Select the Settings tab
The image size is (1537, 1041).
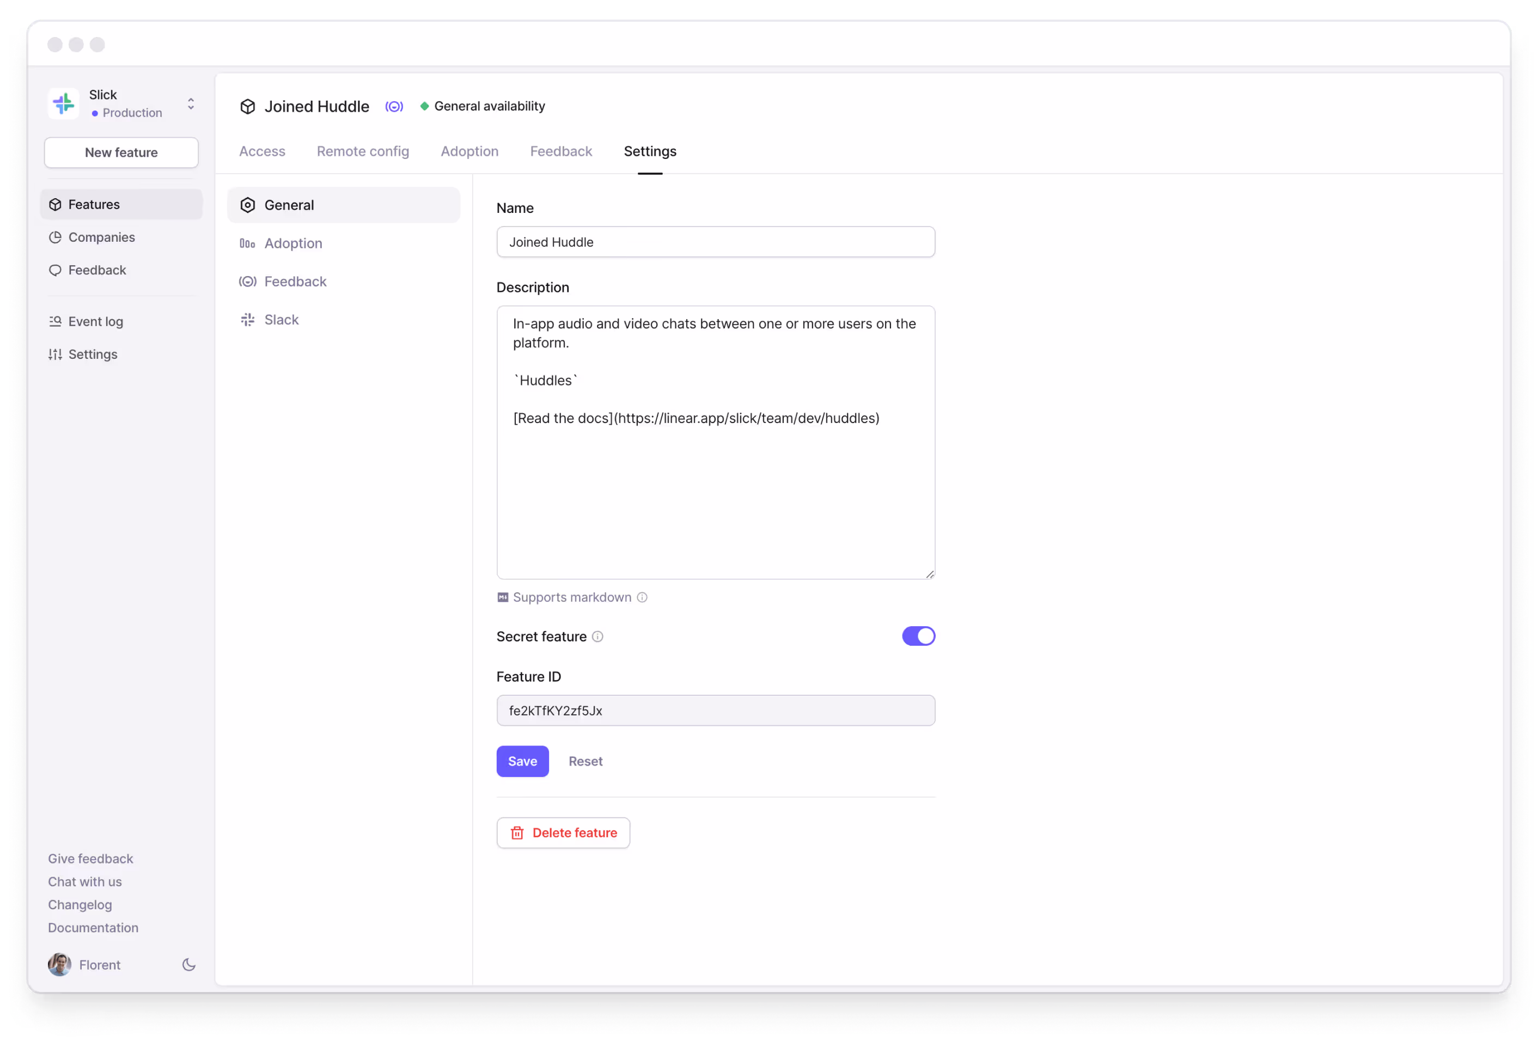(x=651, y=151)
